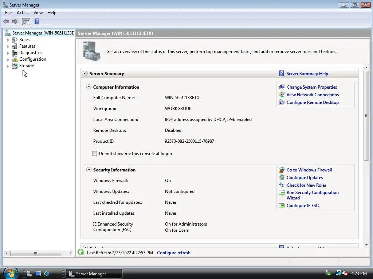373x279 pixels.
Task: Click the Features icon in the tree
Action: 15,46
